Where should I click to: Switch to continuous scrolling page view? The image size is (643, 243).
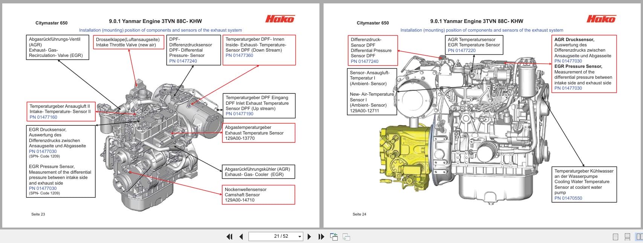(x=628, y=237)
